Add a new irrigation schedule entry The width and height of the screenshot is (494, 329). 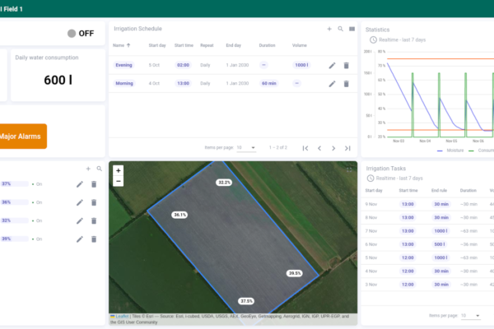point(329,29)
